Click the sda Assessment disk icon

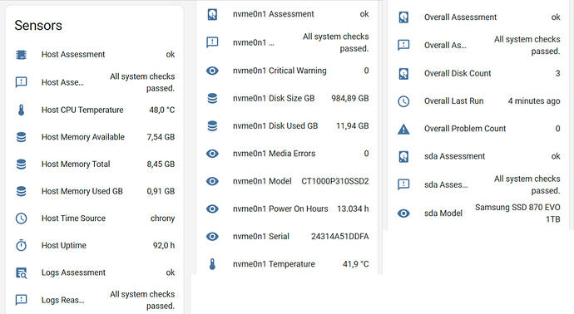coord(403,156)
